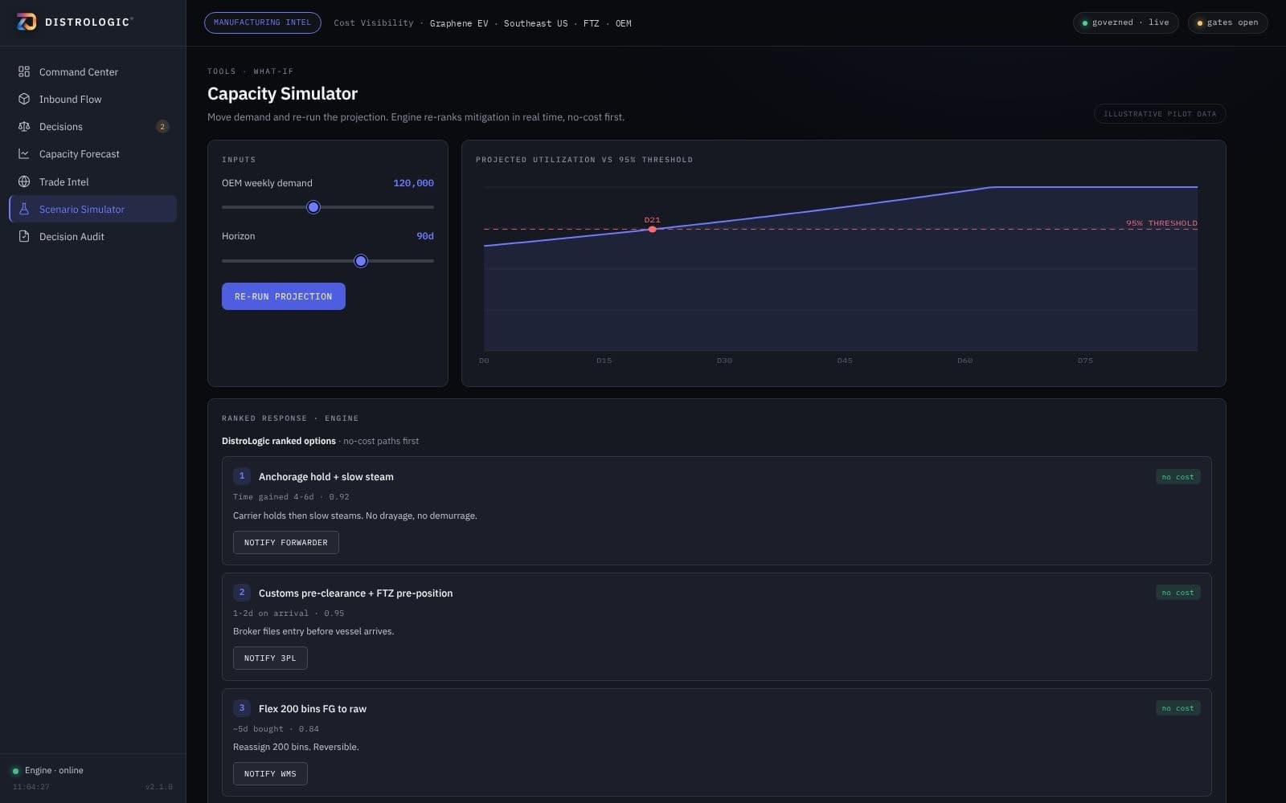1286x803 pixels.
Task: Go to Inbound Flow
Action: coord(92,99)
